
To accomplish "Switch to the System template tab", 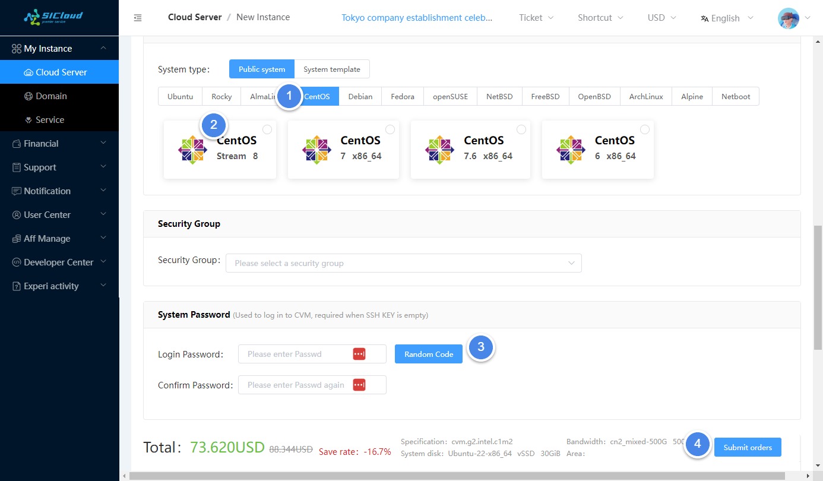I will [x=331, y=69].
